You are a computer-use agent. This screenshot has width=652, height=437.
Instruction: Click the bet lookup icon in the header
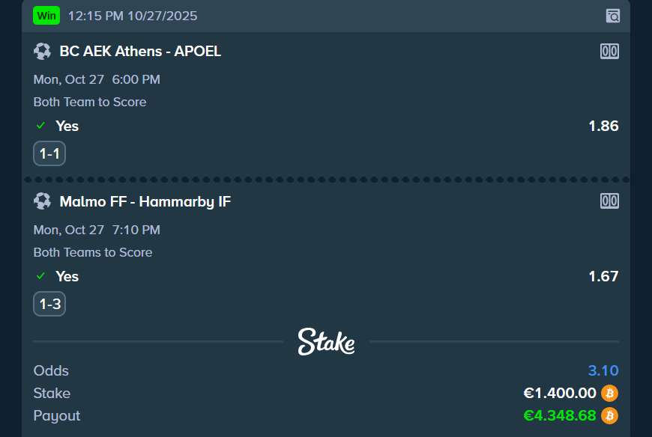pos(612,16)
